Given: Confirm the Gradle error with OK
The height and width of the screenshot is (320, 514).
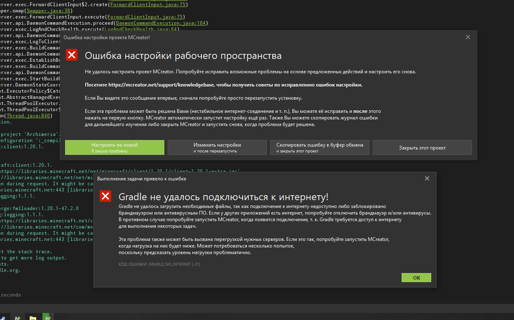Looking at the screenshot, I should point(416,278).
